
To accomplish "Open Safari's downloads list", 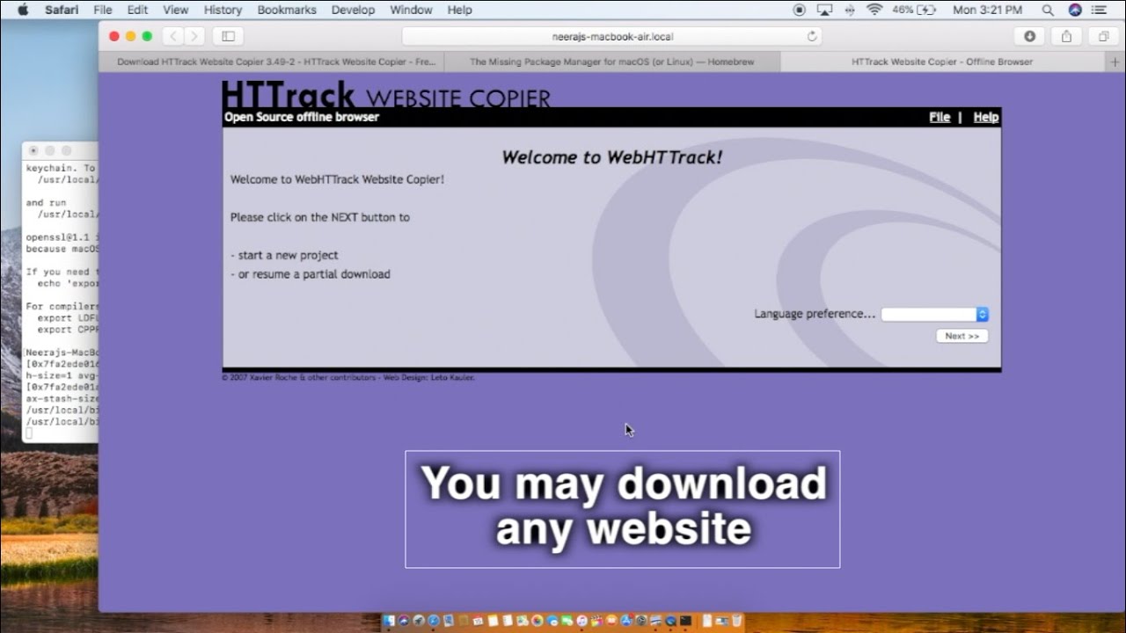I will [1029, 36].
